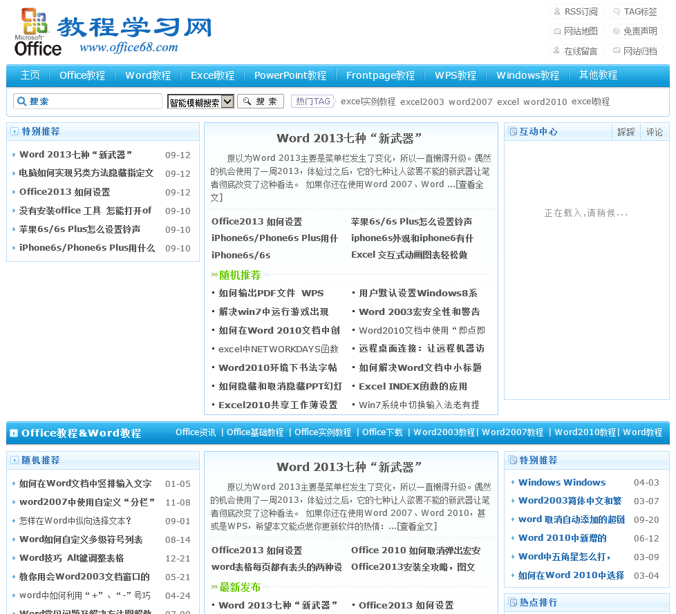Switch to the 评论 tab

[654, 132]
